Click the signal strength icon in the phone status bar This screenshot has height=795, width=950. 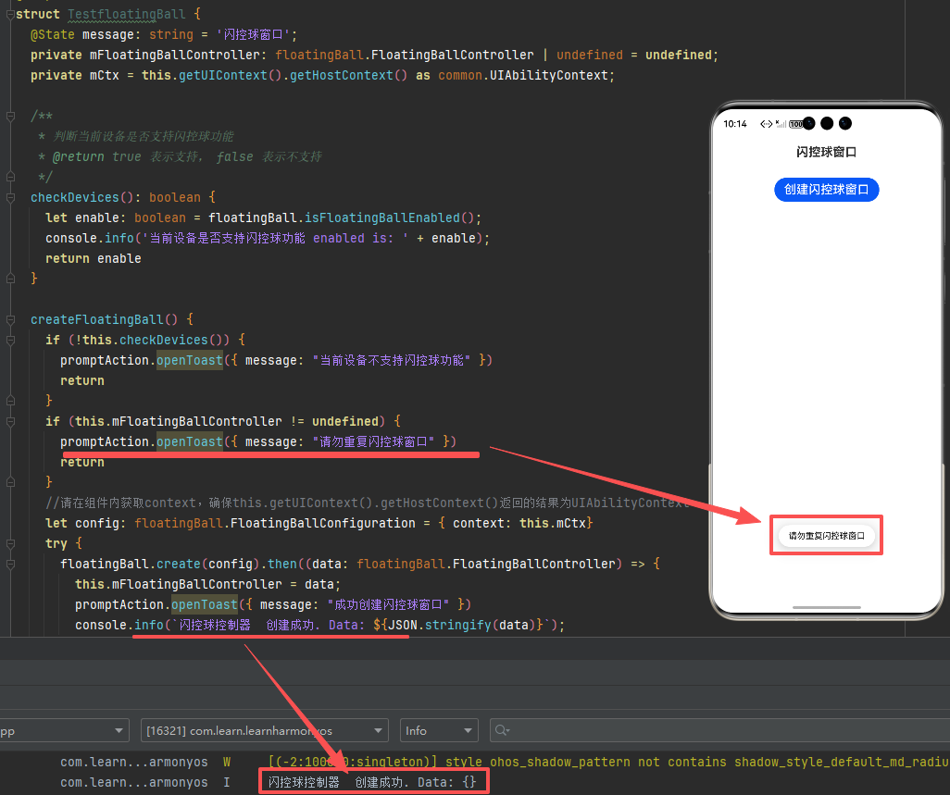[781, 124]
